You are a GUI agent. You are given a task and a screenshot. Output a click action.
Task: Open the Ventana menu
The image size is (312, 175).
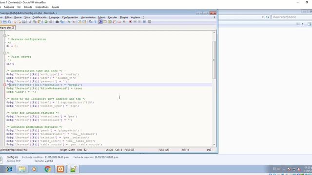[135, 17]
